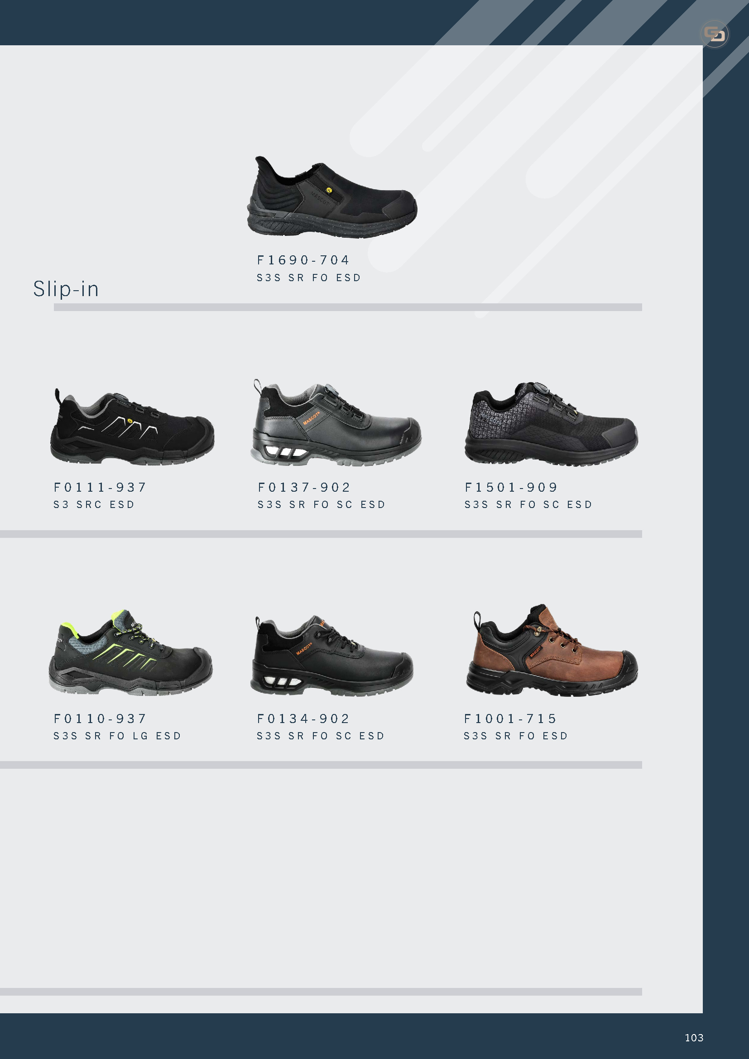Click the brown F1001-715 shoe image
The height and width of the screenshot is (1059, 749).
click(x=552, y=650)
